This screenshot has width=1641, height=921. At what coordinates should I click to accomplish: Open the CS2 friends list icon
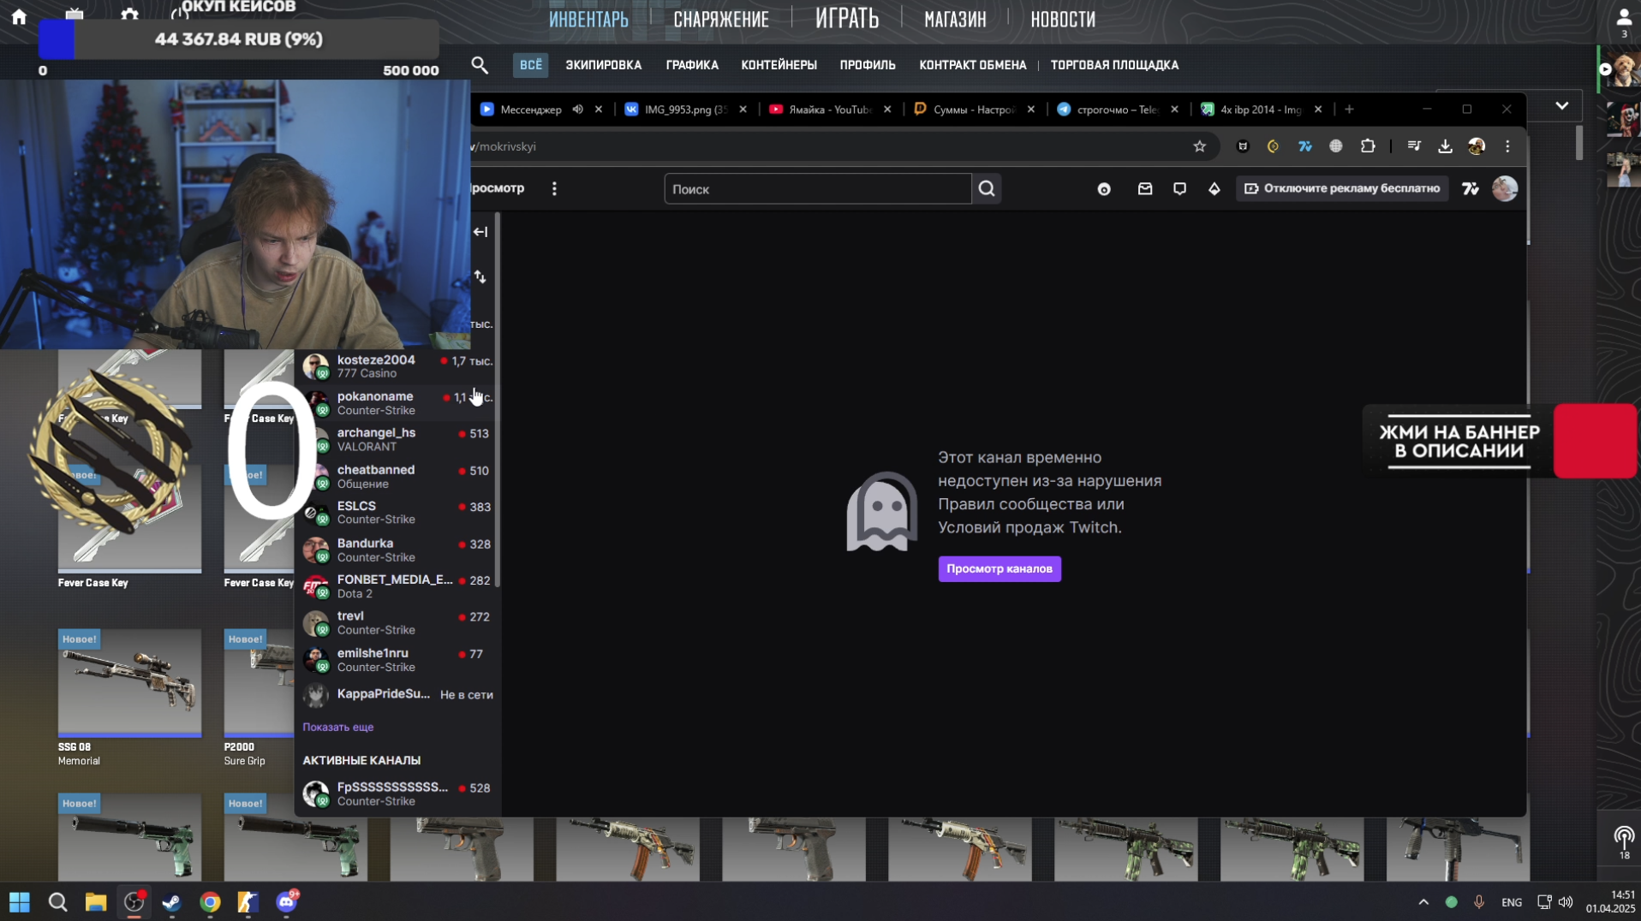click(1623, 17)
